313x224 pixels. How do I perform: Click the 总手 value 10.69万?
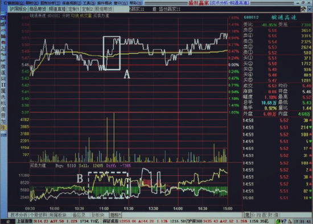pyautogui.click(x=269, y=103)
